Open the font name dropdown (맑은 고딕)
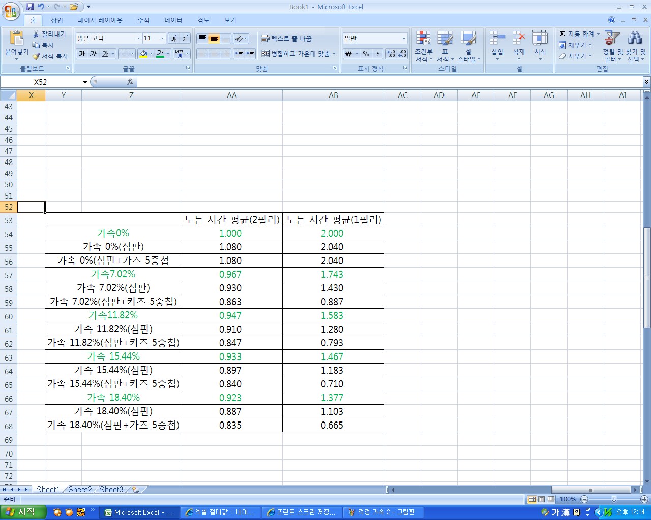Screen dimensions: 651x520 tap(138, 39)
